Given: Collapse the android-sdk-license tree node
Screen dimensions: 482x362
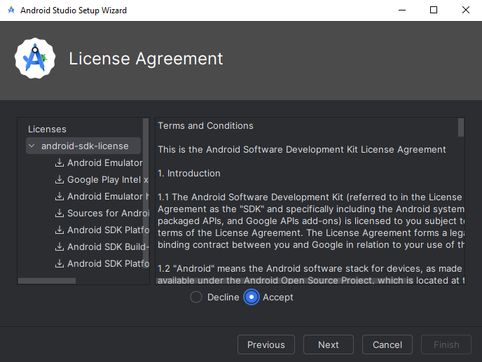Looking at the screenshot, I should coord(32,146).
